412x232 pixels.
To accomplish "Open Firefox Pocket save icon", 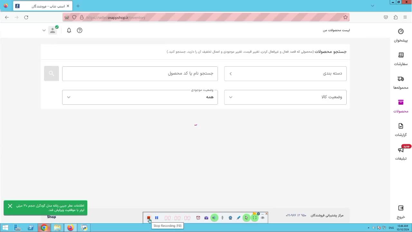I will pos(386,17).
